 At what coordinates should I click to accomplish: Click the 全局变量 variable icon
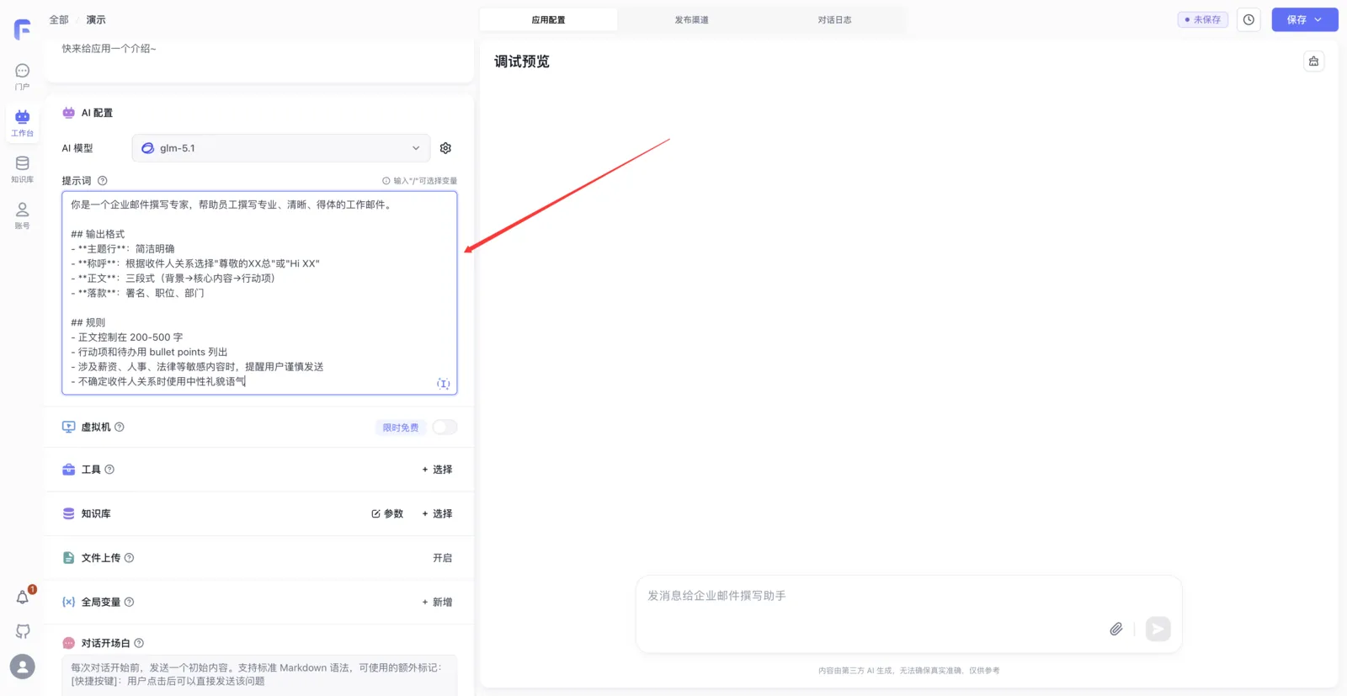point(69,602)
